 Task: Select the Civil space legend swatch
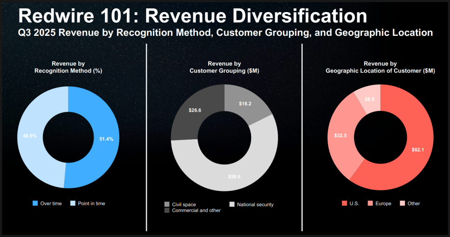(167, 204)
